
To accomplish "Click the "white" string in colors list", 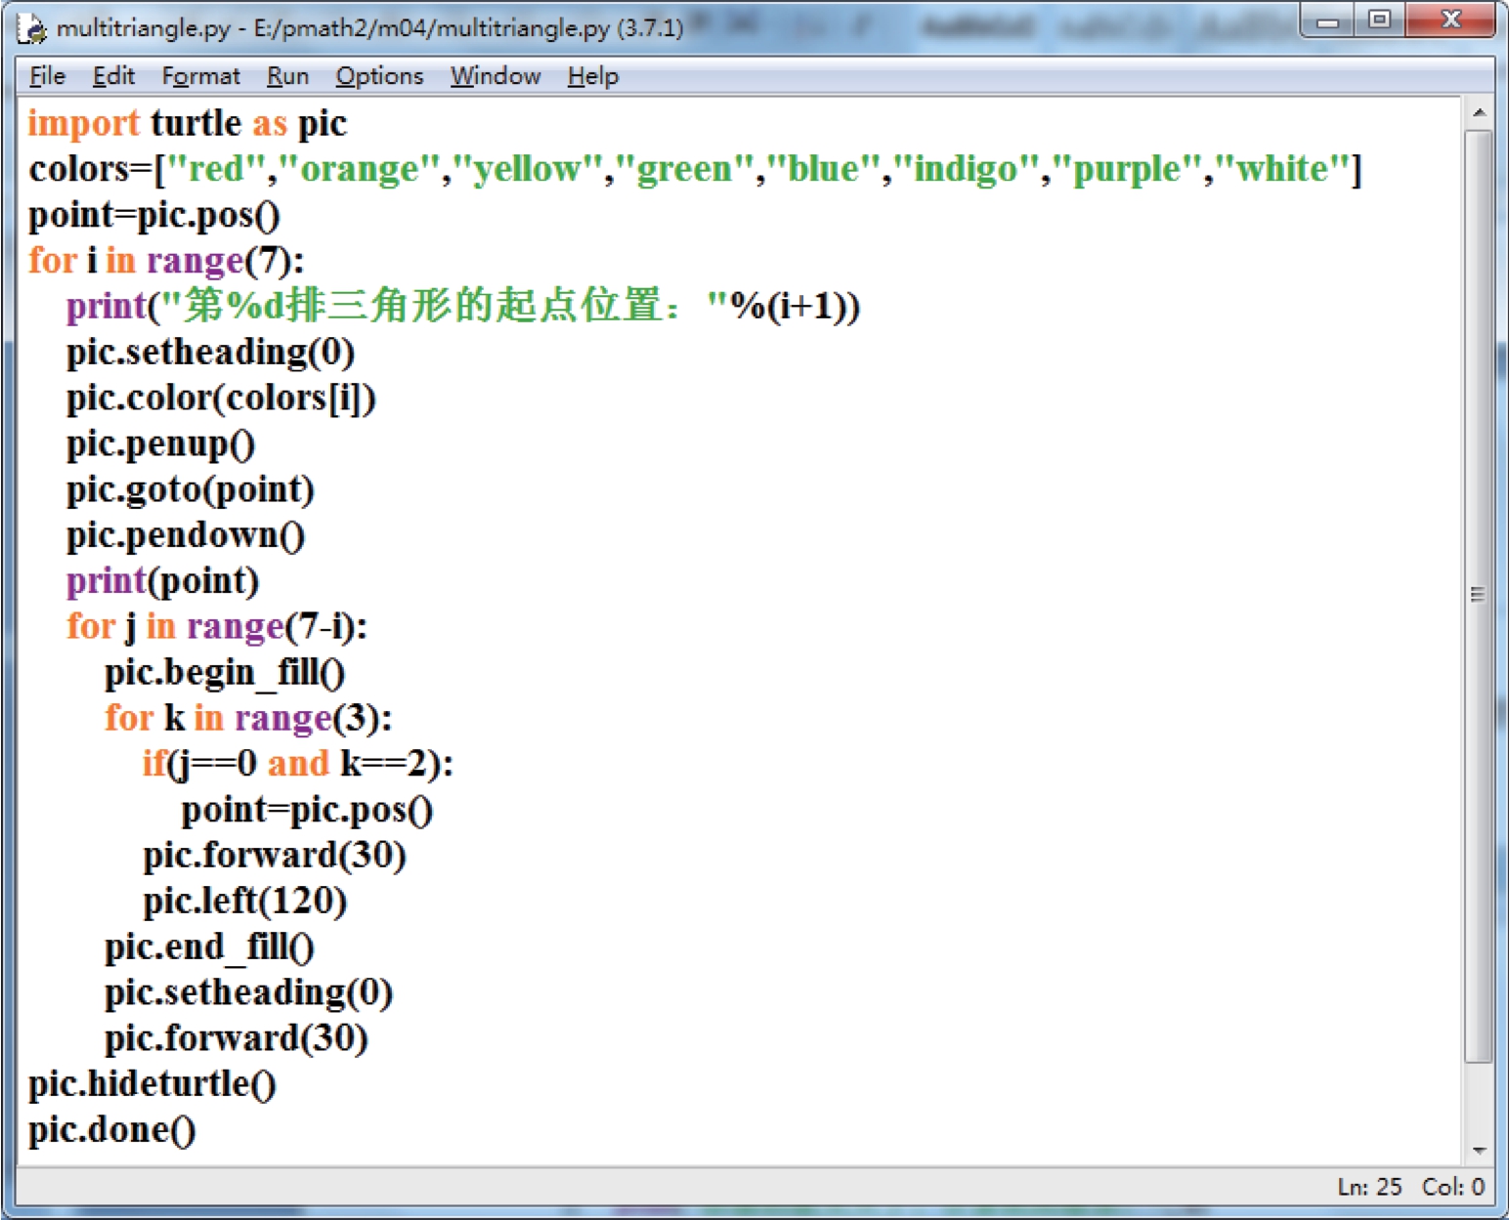I will [x=1282, y=169].
